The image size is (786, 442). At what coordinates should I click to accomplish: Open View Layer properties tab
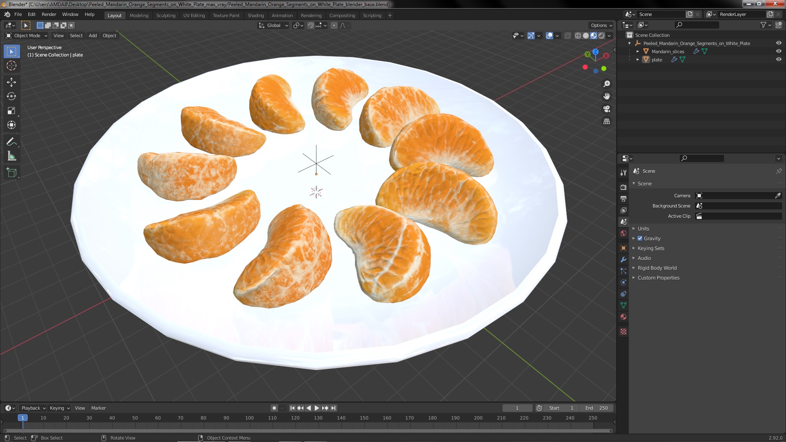pyautogui.click(x=623, y=210)
